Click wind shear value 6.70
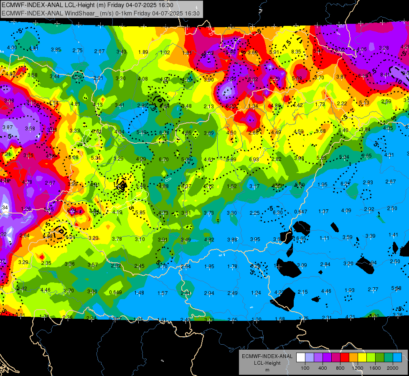The image size is (409, 376). [x=163, y=159]
